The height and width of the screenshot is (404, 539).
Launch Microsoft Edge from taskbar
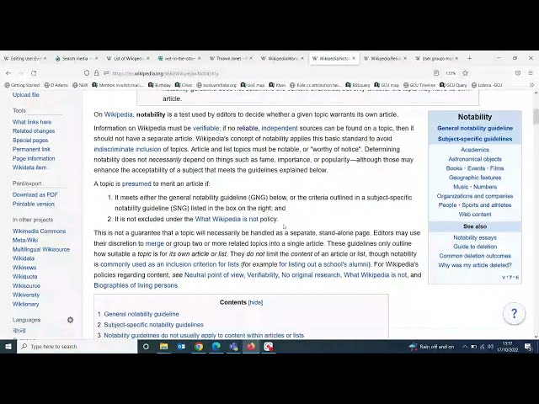(216, 347)
